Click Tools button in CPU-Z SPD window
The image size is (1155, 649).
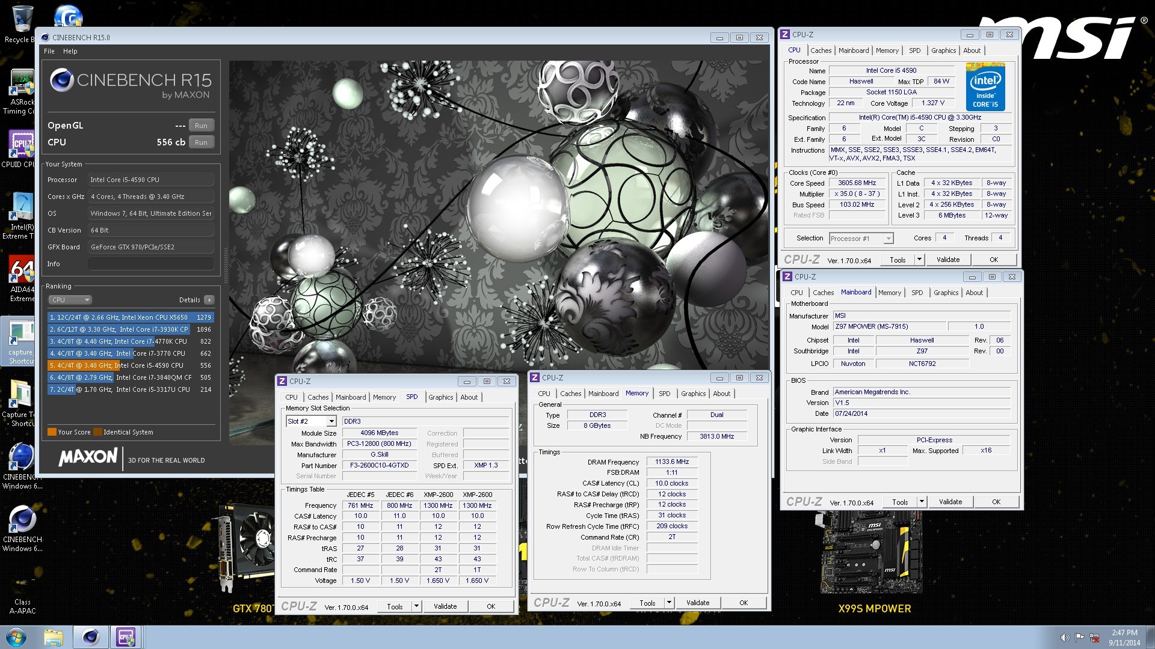pos(395,606)
